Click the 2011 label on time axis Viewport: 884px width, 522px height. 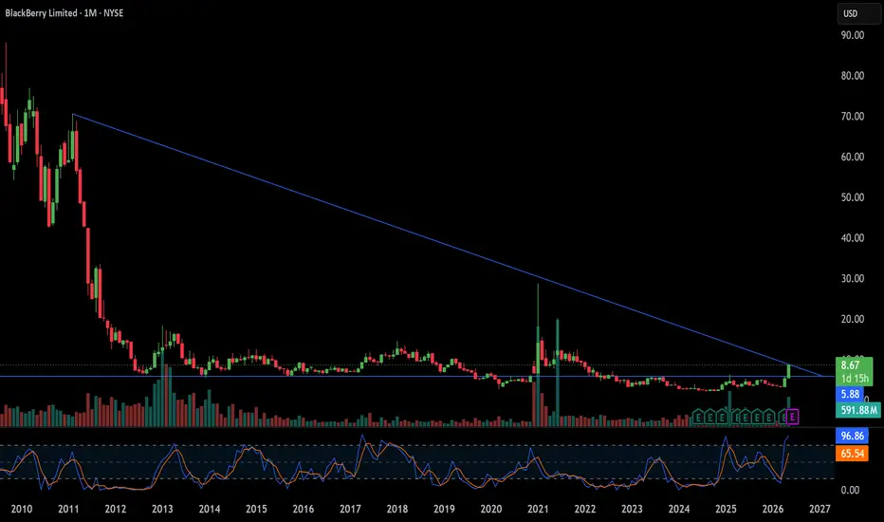[68, 509]
